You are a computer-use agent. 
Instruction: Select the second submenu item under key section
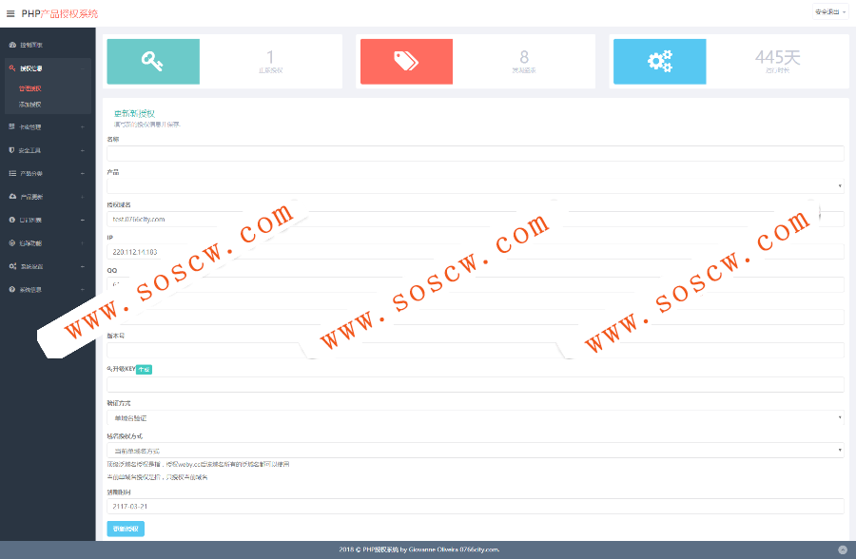(30, 105)
